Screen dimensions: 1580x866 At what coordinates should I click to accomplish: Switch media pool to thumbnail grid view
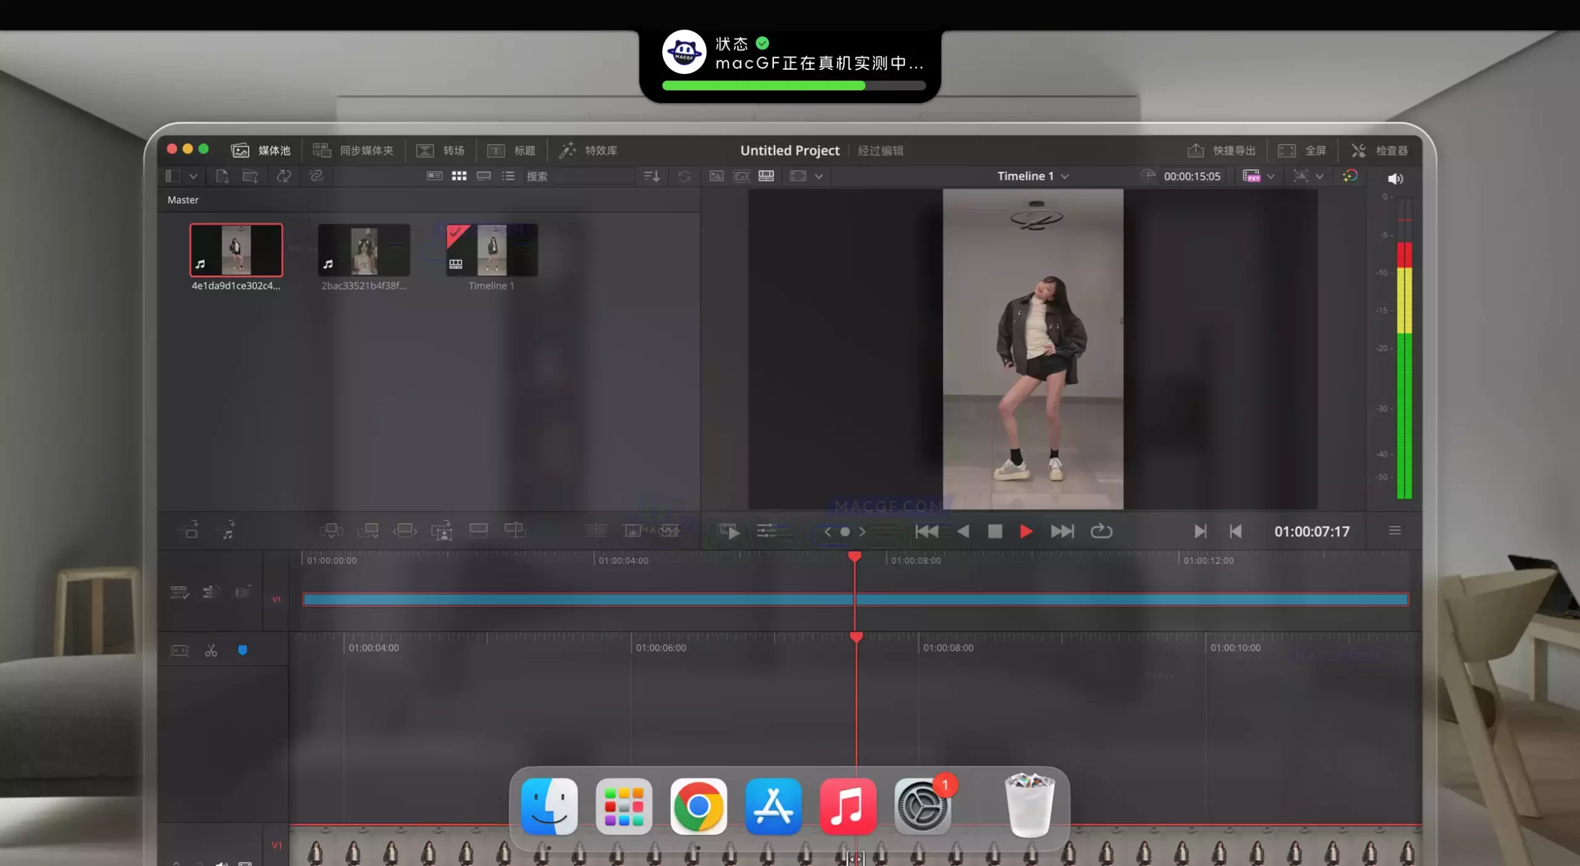point(459,176)
